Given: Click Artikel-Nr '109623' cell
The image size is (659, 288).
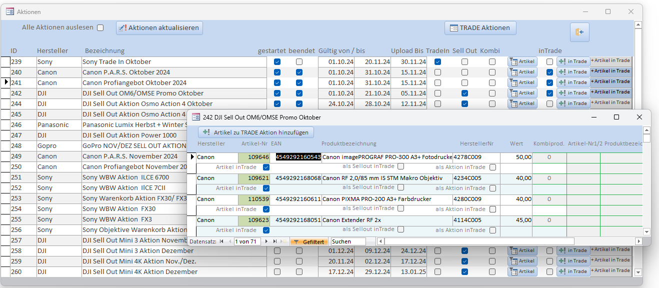Looking at the screenshot, I should (254, 220).
